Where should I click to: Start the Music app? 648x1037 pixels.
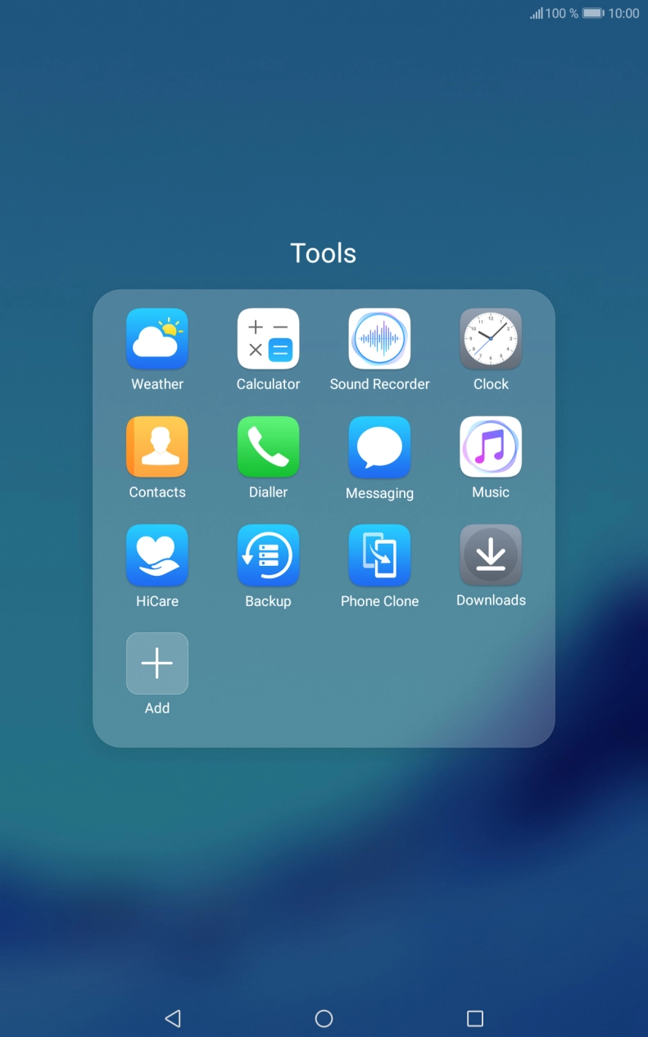click(491, 447)
